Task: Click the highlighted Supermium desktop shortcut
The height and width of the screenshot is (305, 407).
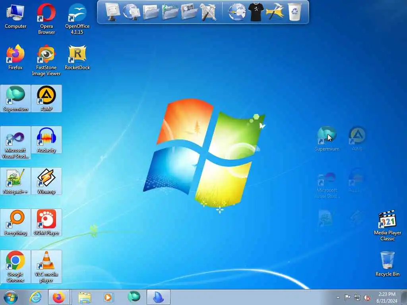Action: coord(16,98)
